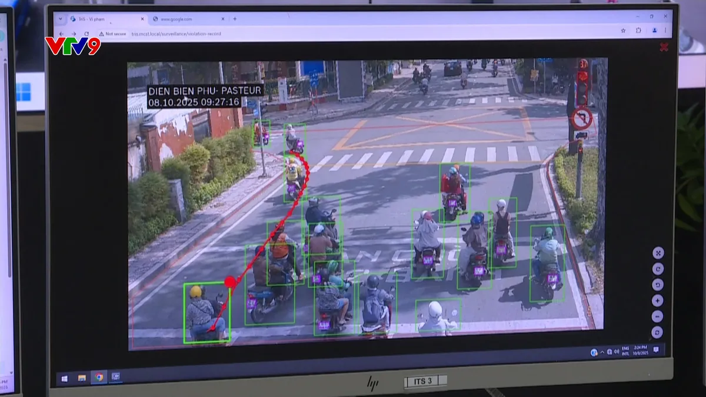Expand the tab search dropdown arrow

pos(61,19)
